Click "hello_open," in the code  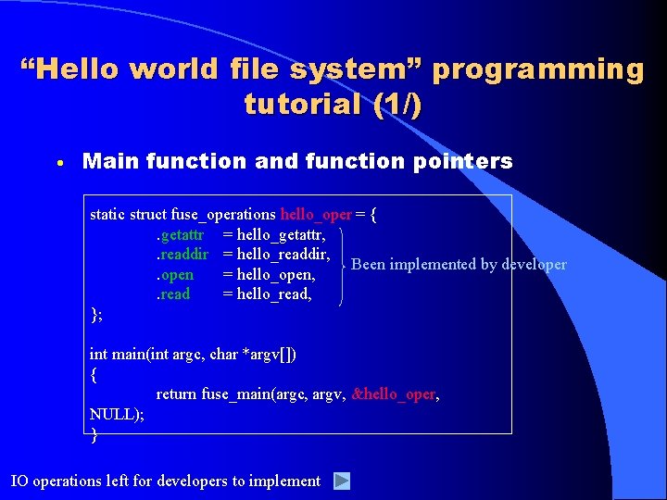[x=276, y=275]
